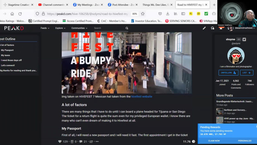
Task: Close the Road to HIVEFEST tab
Action: [206, 5]
